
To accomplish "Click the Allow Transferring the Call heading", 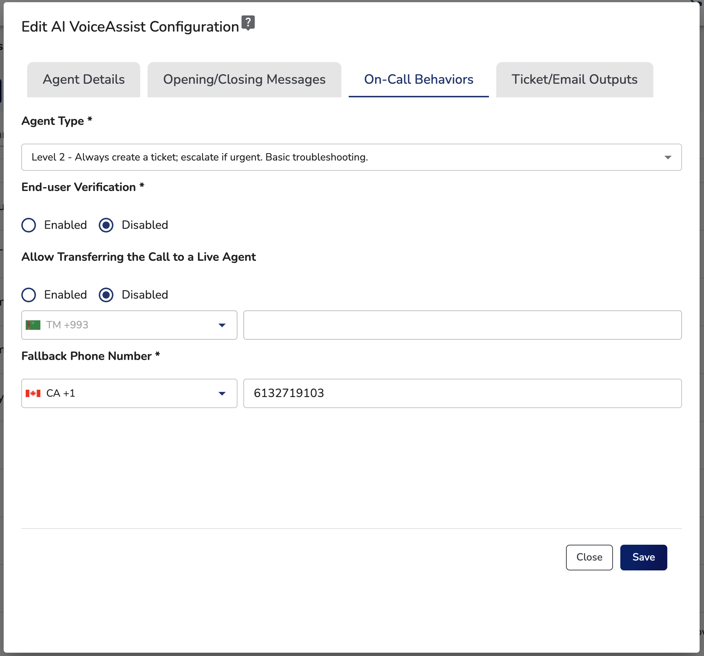I will (139, 257).
